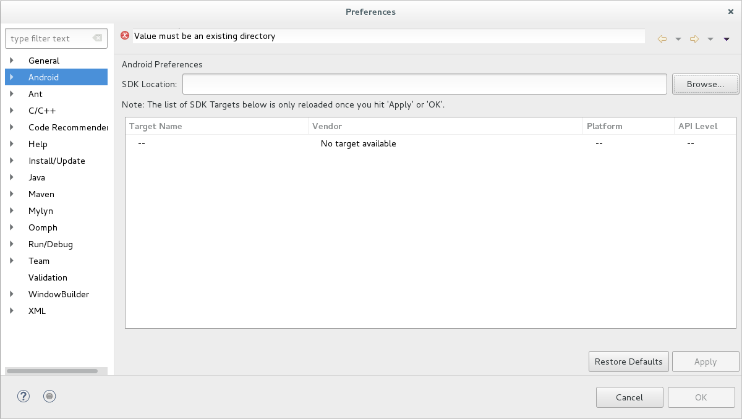Select C/C++ preferences category
This screenshot has width=742, height=419.
[x=42, y=111]
